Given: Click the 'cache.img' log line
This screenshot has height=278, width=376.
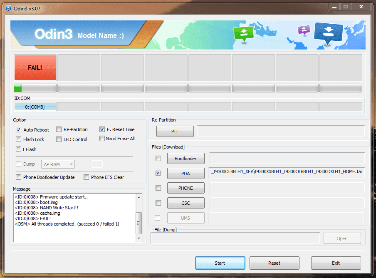Looking at the screenshot, I should pyautogui.click(x=37, y=213).
